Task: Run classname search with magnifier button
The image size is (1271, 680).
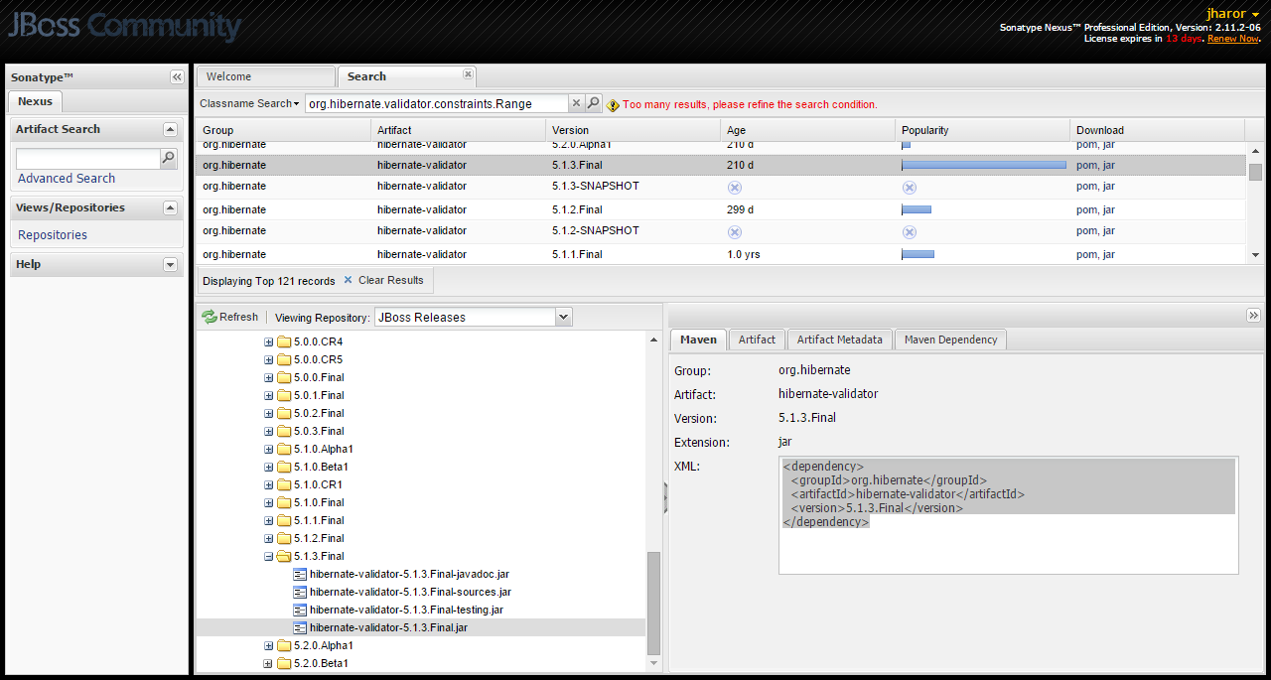Action: point(593,103)
